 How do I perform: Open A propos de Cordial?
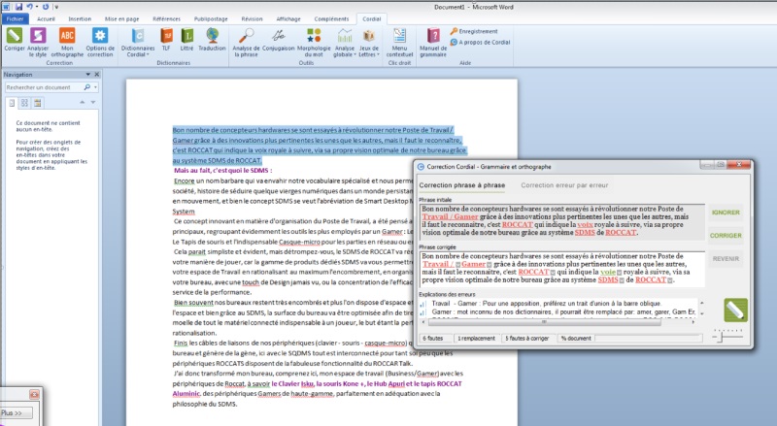(x=480, y=42)
